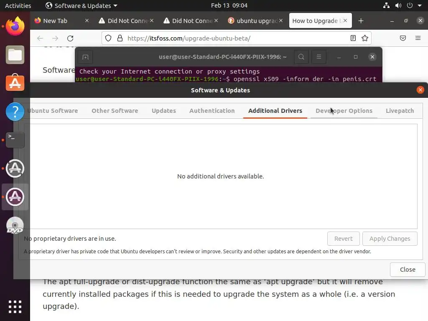Open the Help icon in dock
This screenshot has height=321, width=428.
15,111
